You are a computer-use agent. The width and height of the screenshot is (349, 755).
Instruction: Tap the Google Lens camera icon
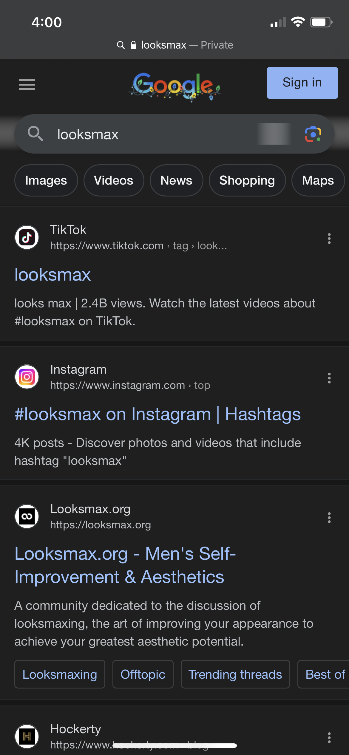(x=313, y=134)
